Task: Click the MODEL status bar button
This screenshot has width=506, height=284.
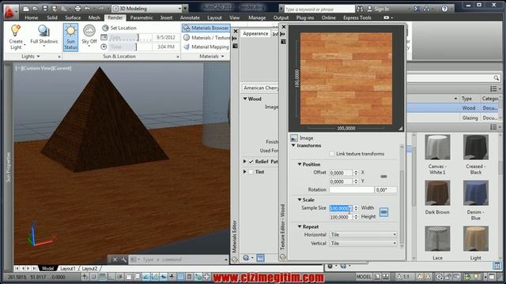Action: (x=364, y=277)
